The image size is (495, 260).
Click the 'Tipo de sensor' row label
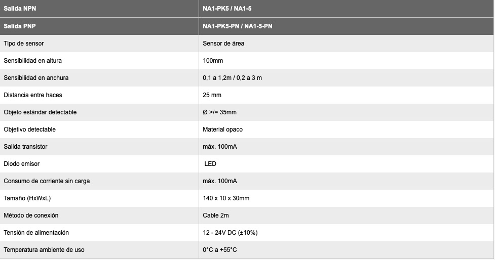[24, 44]
